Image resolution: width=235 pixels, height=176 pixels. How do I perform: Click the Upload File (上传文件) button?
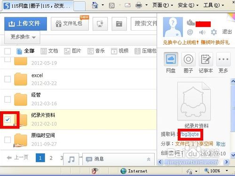25,24
